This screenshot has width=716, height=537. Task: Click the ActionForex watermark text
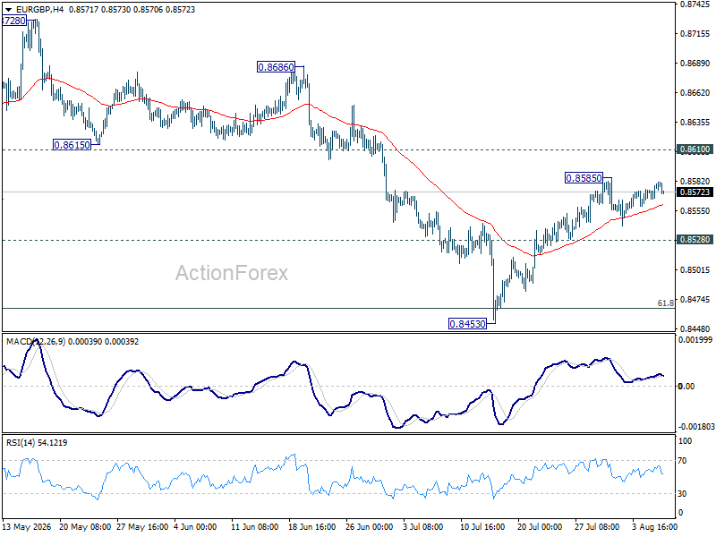(x=232, y=273)
